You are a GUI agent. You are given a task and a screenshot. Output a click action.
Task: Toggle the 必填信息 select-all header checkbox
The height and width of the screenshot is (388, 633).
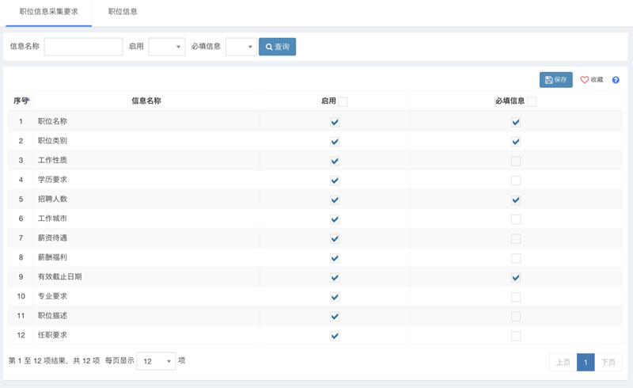pos(532,101)
